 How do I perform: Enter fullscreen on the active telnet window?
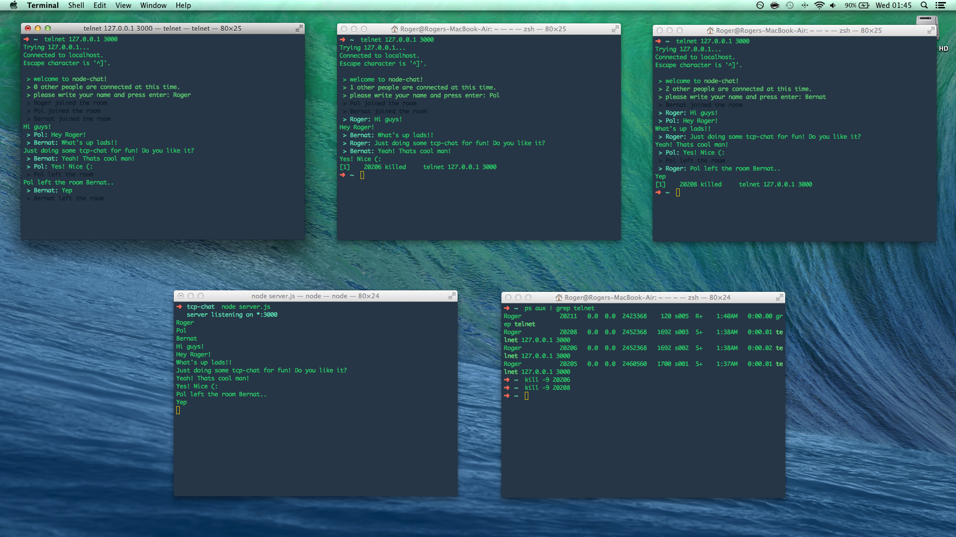click(x=299, y=29)
